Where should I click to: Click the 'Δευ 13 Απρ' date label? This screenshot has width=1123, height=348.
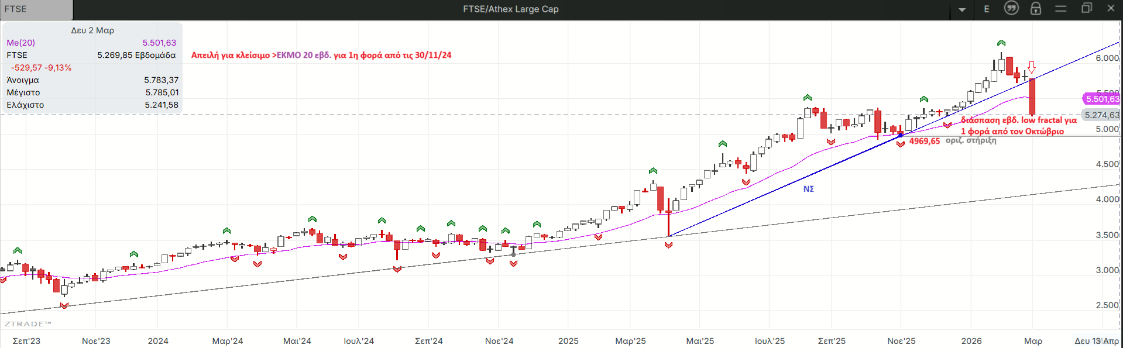click(1096, 341)
